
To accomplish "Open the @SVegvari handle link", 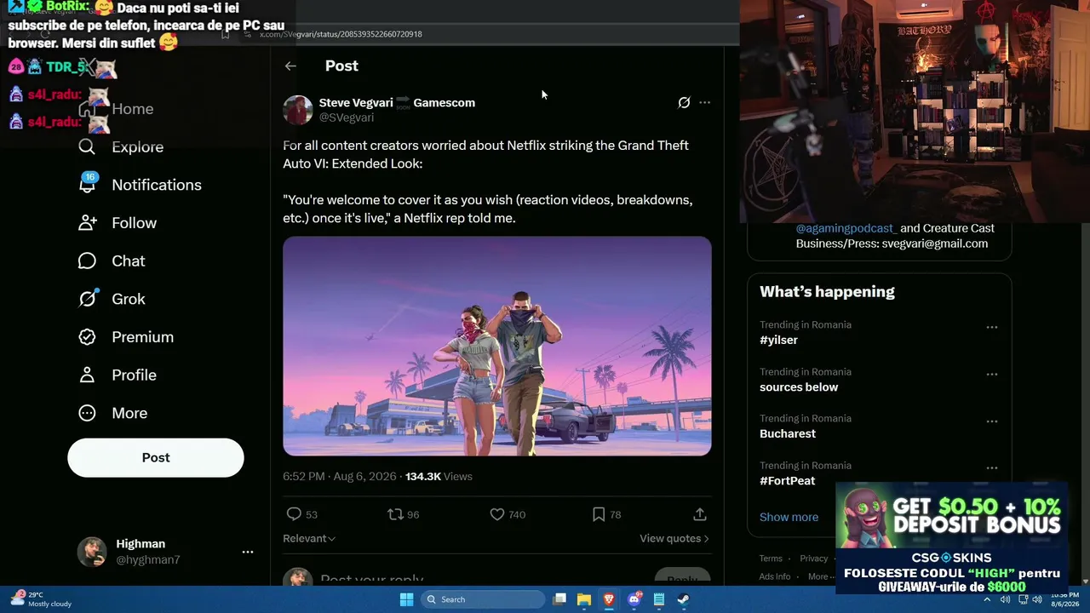I will point(346,117).
